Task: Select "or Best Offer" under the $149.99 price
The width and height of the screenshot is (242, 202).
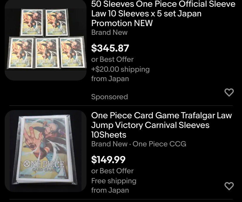Action: pos(112,171)
